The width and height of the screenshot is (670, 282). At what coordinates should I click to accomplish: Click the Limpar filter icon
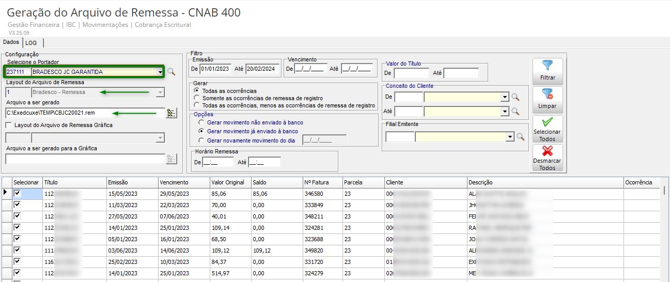[547, 95]
